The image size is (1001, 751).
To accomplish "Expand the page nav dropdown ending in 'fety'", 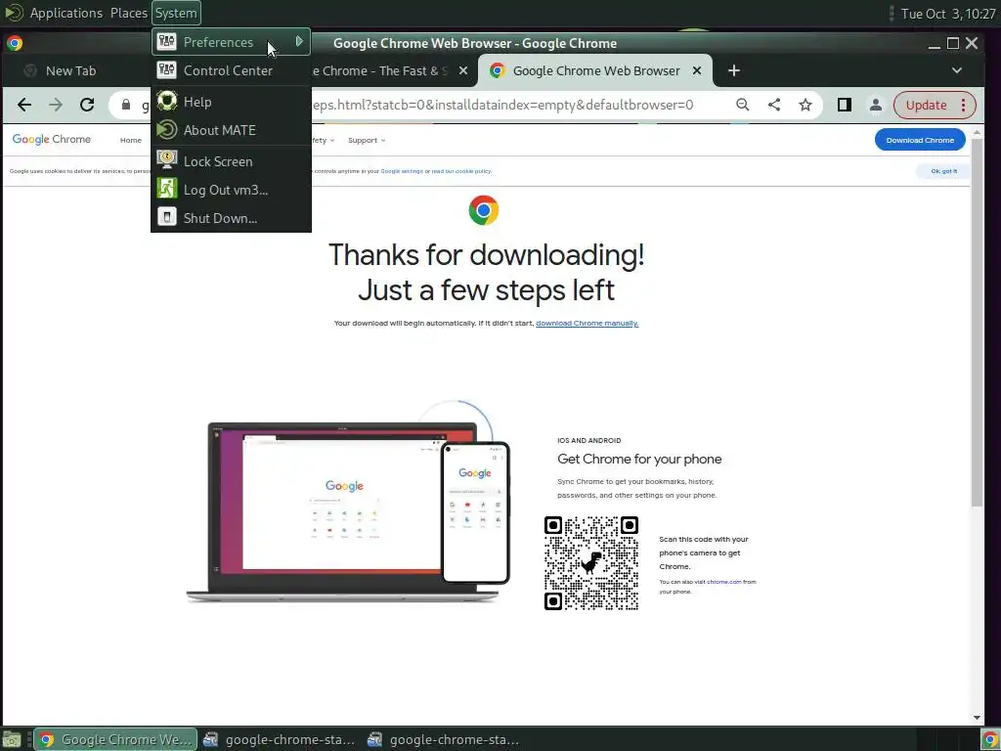I will [x=323, y=141].
